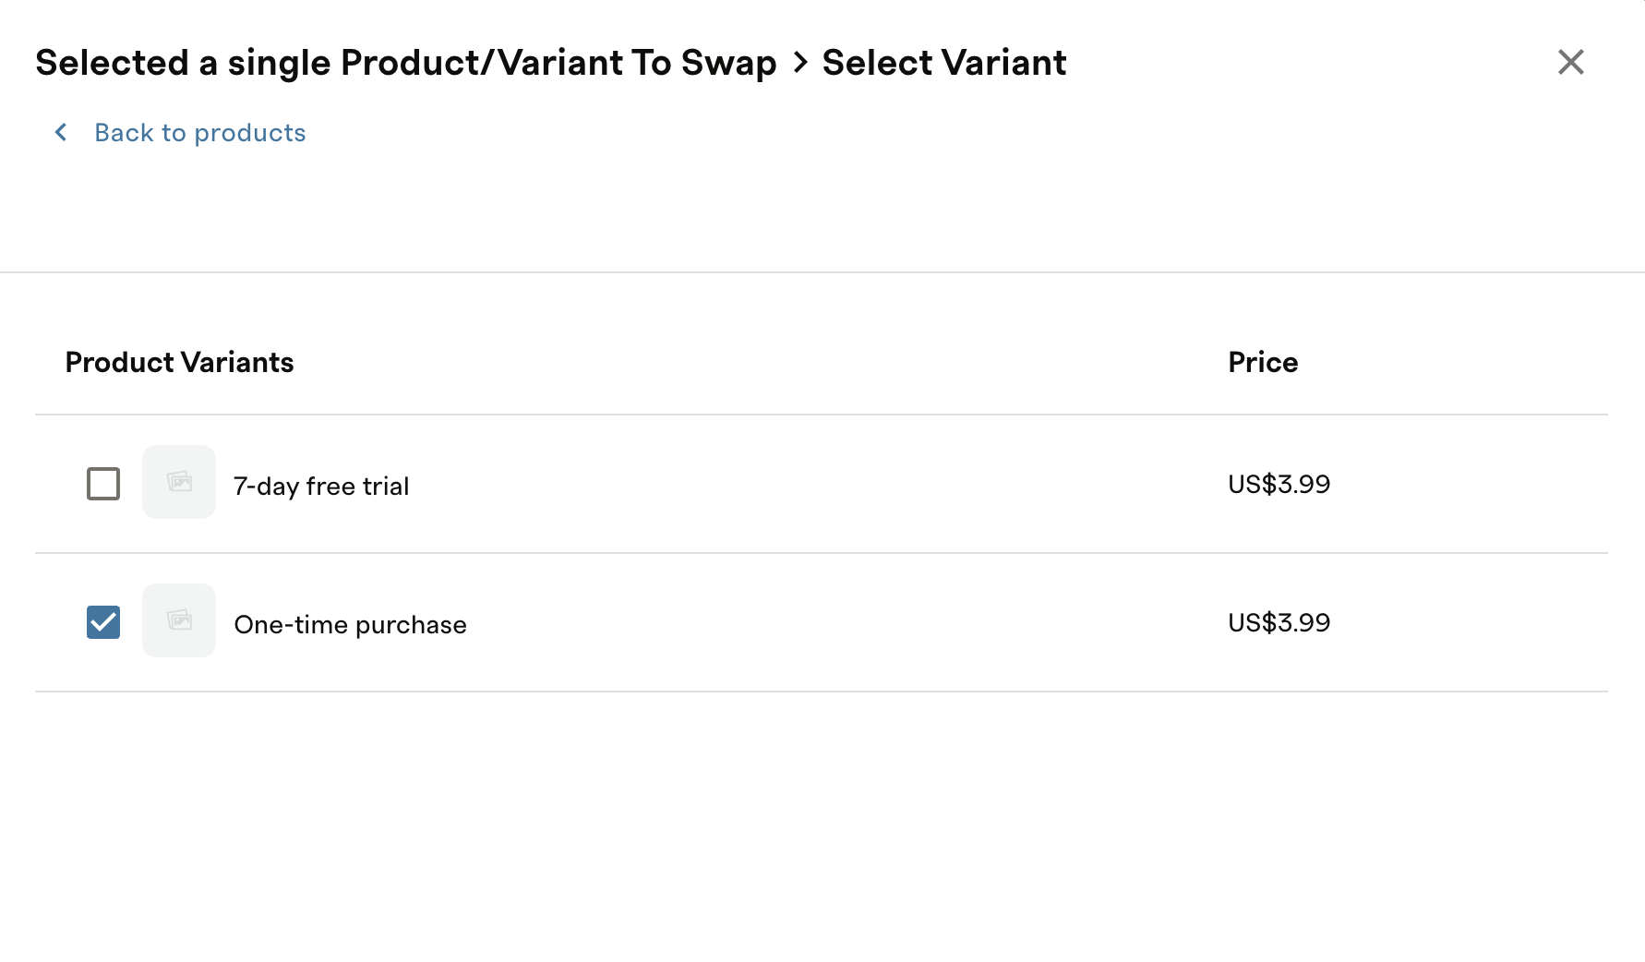Select the 7-day free trial variant label
The width and height of the screenshot is (1645, 962).
click(x=321, y=486)
